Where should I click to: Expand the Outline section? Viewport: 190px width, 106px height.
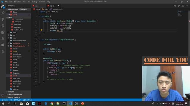(11, 92)
